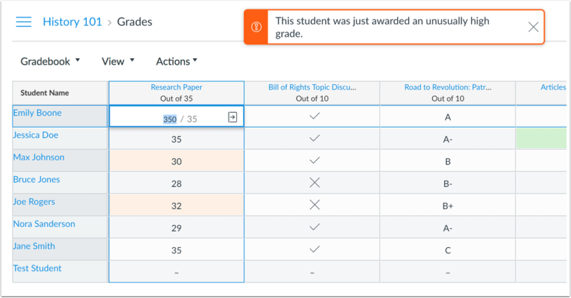Open the Research Paper assignment header link
This screenshot has height=298, width=571.
tap(176, 88)
